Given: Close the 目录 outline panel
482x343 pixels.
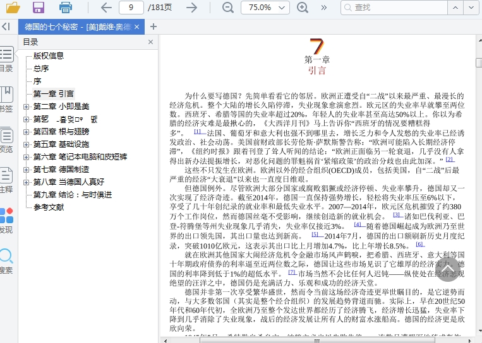Looking at the screenshot, I should coord(150,42).
